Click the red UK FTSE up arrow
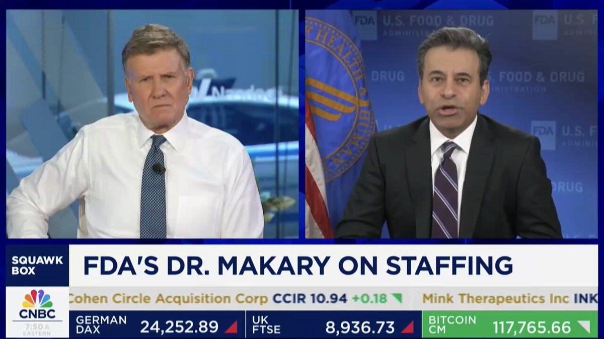Image resolution: width=604 pixels, height=339 pixels. pyautogui.click(x=407, y=327)
